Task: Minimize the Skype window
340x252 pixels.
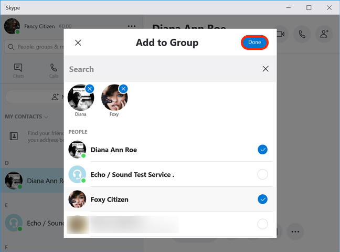Action: click(289, 7)
